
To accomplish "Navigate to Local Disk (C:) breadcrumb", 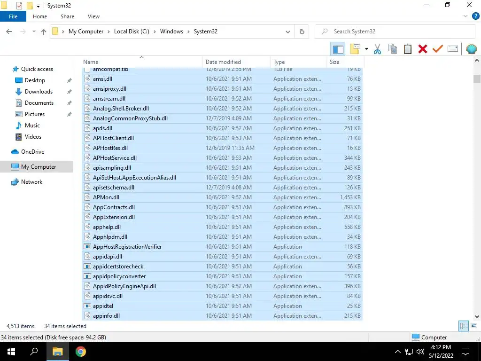I will [132, 31].
